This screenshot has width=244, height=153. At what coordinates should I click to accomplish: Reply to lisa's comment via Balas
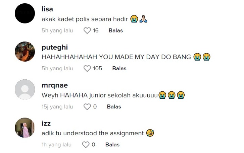coord(115,30)
